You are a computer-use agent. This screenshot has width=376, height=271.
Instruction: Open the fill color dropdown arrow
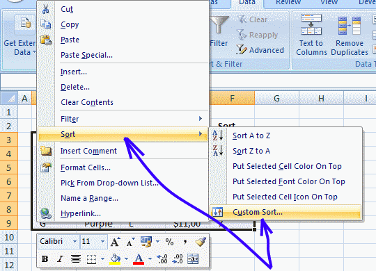pos(126,258)
